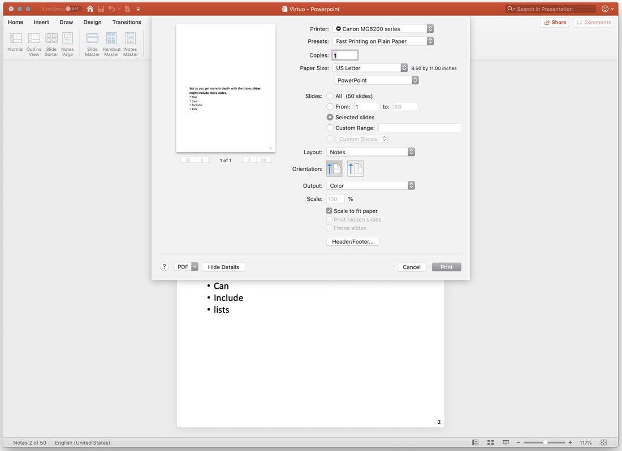Screen dimensions: 622x451
Task: Open the Insert ribbon tab
Action: tap(41, 22)
